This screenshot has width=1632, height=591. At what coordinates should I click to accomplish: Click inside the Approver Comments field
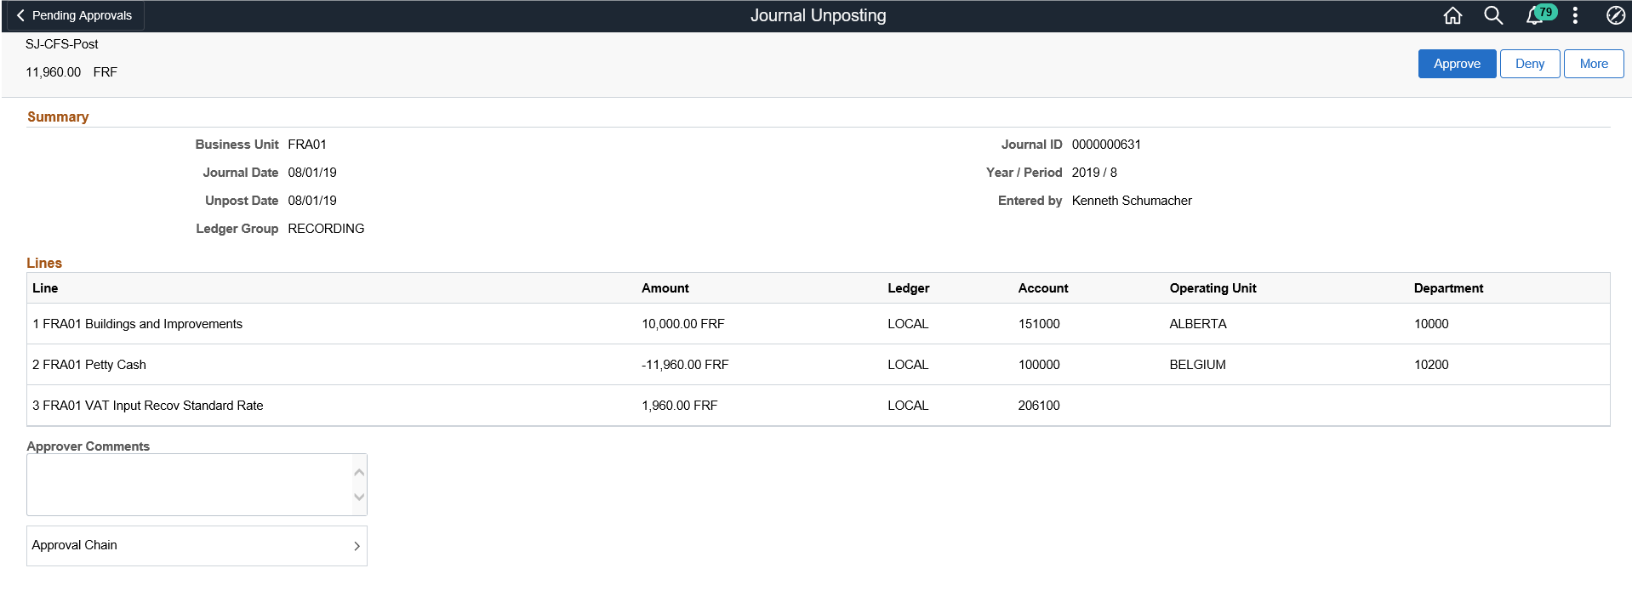197,485
